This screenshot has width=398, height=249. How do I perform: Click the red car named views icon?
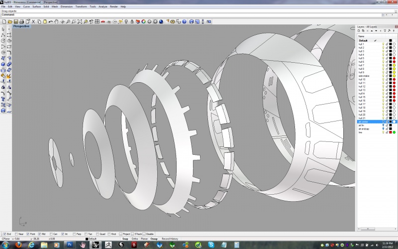(103, 21)
